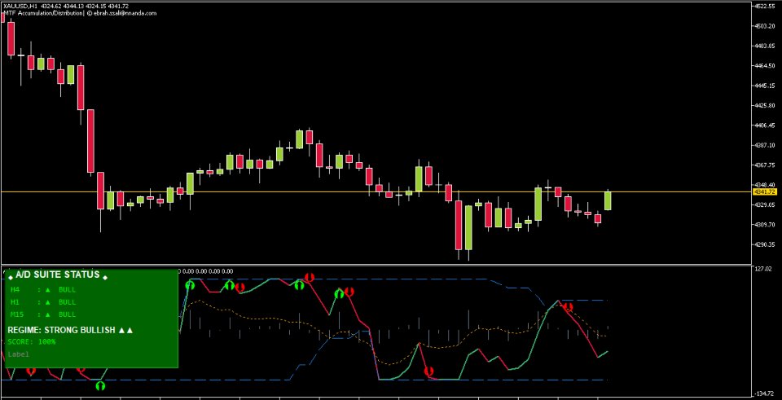This screenshot has height=400, width=782.
Task: Click the 4329.05 price scale label
Action: point(766,205)
